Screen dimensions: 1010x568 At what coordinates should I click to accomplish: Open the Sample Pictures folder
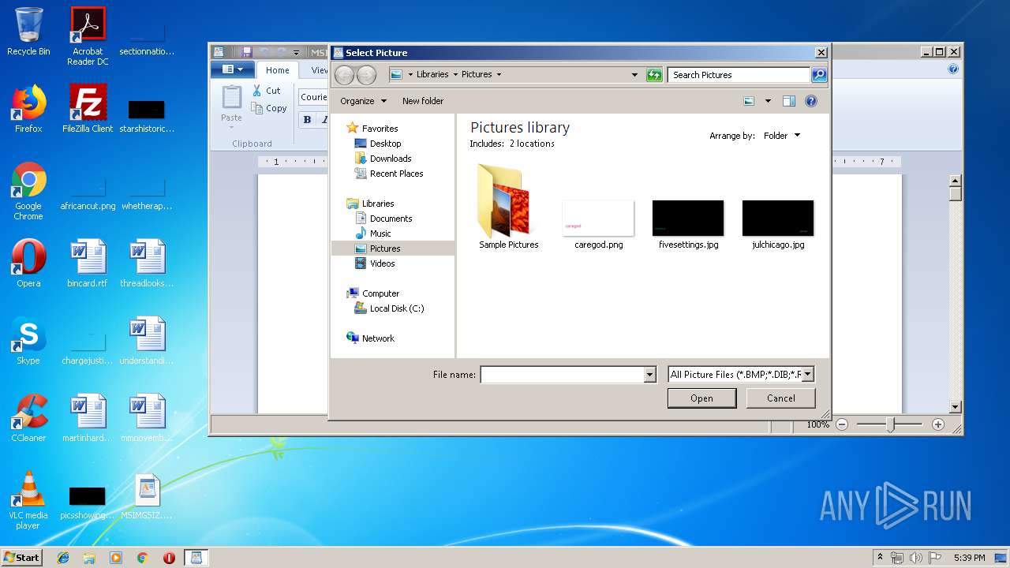coord(508,207)
